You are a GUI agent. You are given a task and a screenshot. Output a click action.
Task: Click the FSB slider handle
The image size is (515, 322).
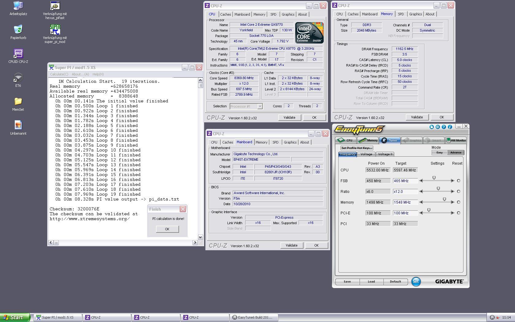coord(434,178)
